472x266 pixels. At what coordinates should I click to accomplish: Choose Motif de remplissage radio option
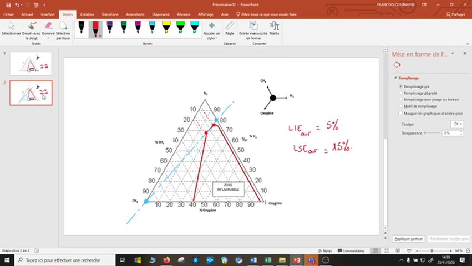(x=401, y=105)
